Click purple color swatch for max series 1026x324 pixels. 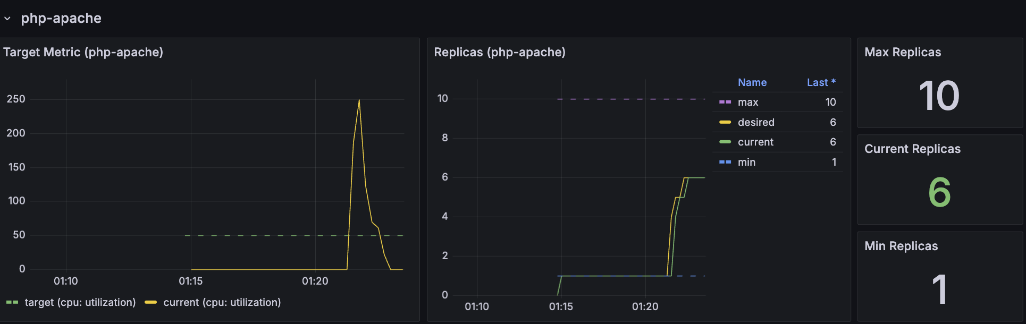click(725, 102)
